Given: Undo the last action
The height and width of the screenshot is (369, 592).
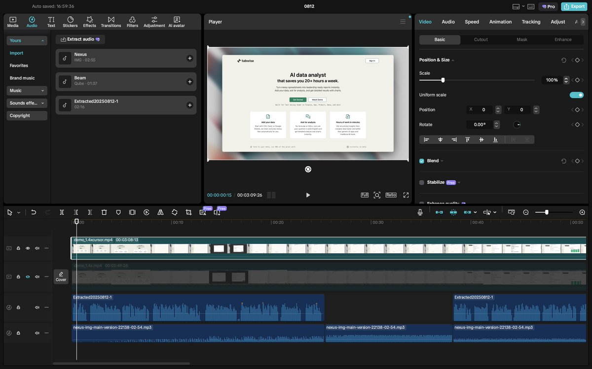Looking at the screenshot, I should pyautogui.click(x=34, y=212).
